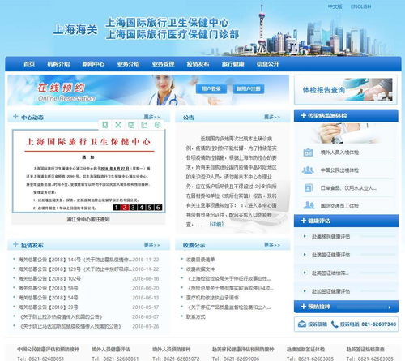Click the envelope icon for 投诉信箱
The image size is (405, 361).
302,324
